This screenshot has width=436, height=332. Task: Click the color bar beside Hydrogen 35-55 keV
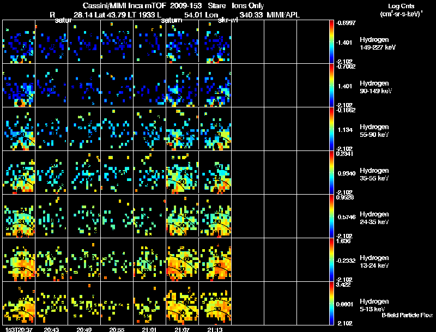click(331, 173)
